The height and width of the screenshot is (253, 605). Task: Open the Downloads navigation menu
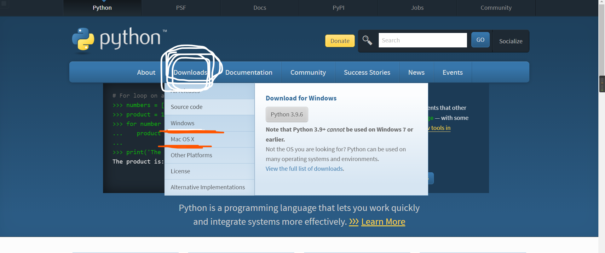pyautogui.click(x=190, y=72)
